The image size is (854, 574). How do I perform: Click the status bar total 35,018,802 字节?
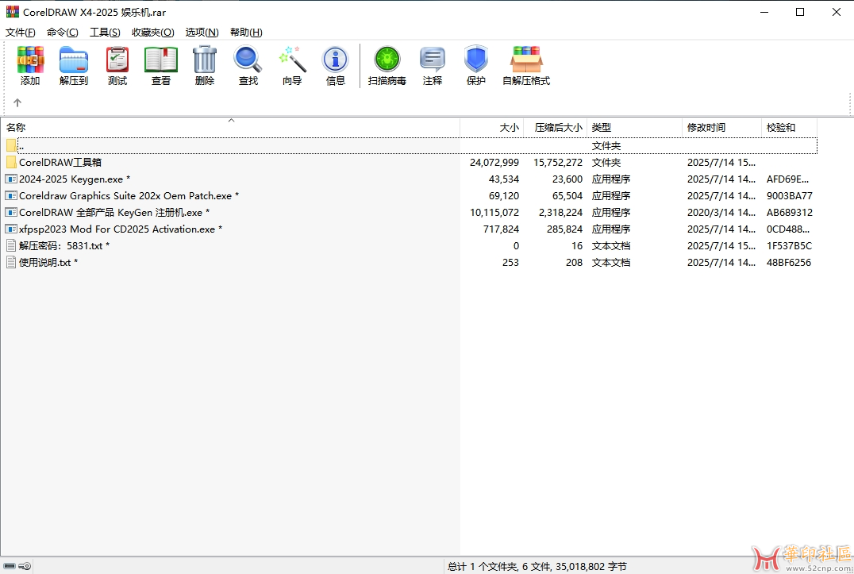point(591,566)
